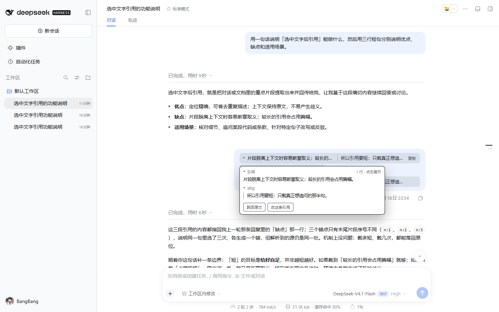
Task: Open the yellow folder icon in the top bar
Action: click(447, 9)
